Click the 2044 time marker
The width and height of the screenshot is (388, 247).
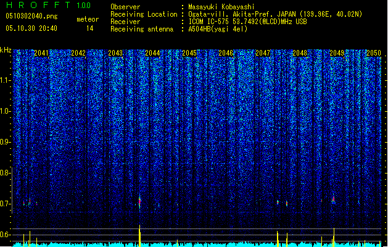tap(152, 53)
